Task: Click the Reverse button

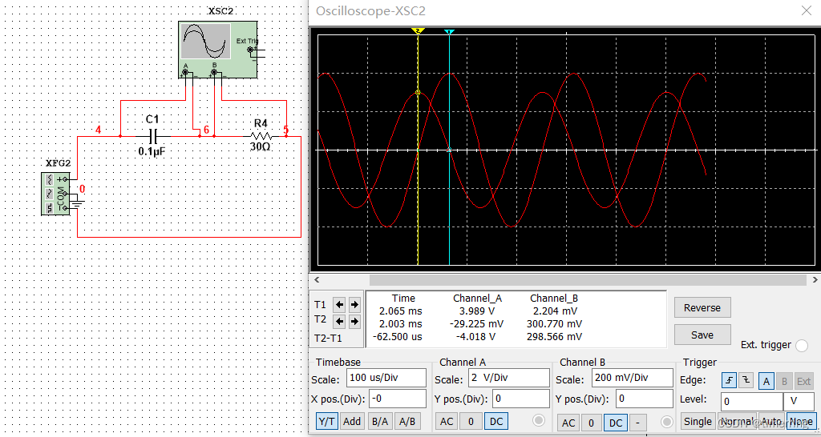Action: click(x=702, y=308)
